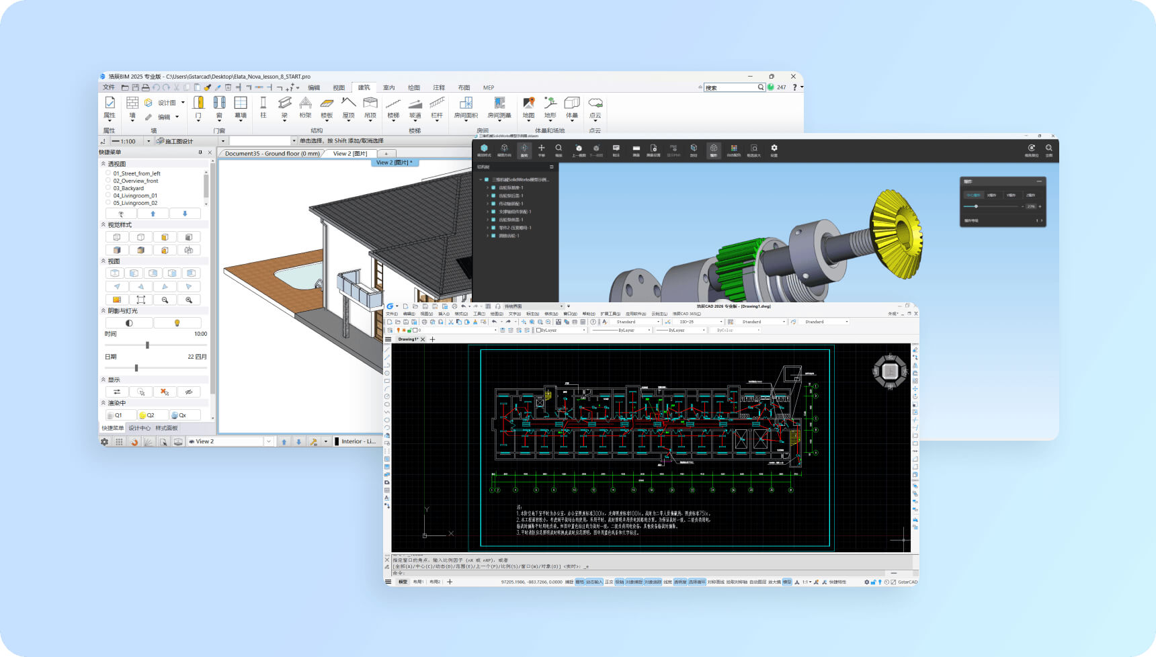
Task: Collapse the root SolidWorks model tree node
Action: (481, 180)
